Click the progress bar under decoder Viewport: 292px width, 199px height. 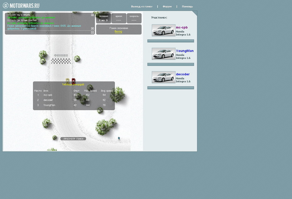click(170, 88)
